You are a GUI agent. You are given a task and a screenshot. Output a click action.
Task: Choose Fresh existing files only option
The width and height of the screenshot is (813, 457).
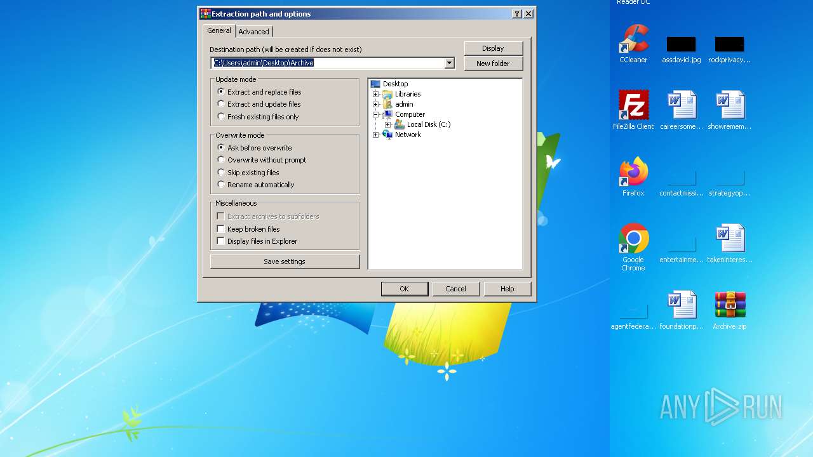tap(258, 117)
